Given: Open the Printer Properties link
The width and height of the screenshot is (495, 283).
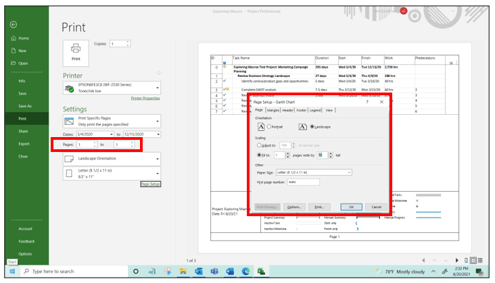Looking at the screenshot, I should click(145, 99).
